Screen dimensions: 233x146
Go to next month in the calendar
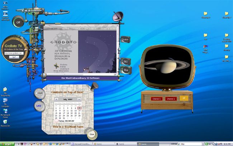(x=79, y=99)
